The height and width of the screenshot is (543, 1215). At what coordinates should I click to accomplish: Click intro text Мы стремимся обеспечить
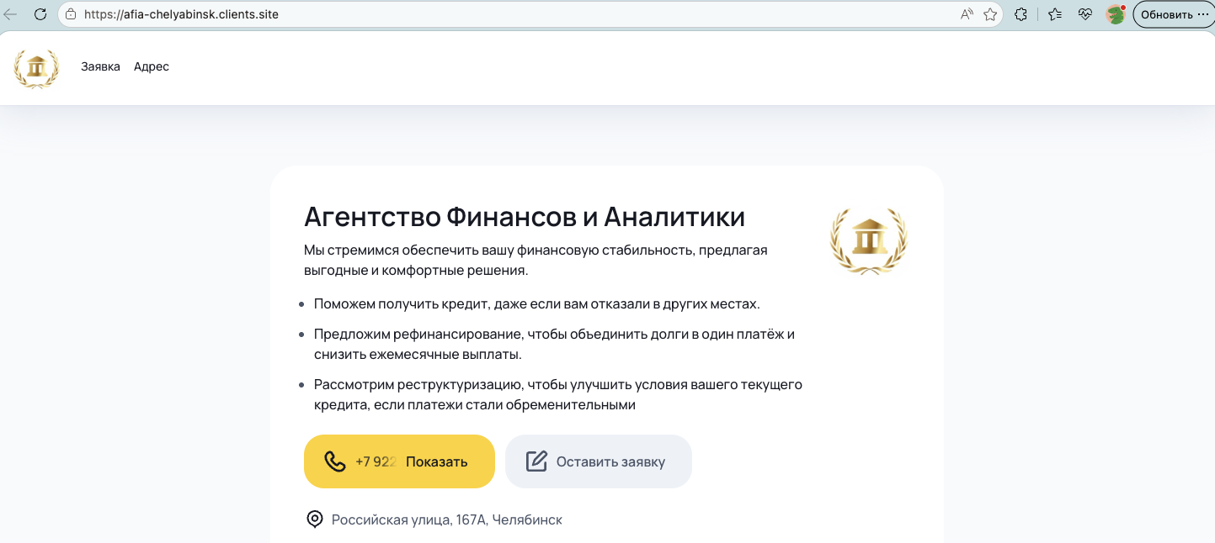point(536,260)
